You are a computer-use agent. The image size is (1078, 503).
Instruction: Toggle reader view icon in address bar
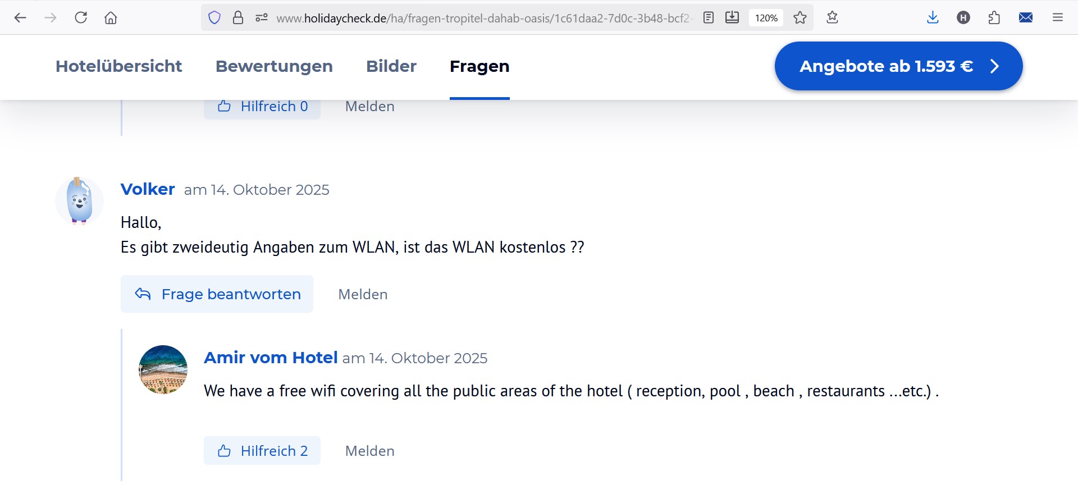click(709, 18)
